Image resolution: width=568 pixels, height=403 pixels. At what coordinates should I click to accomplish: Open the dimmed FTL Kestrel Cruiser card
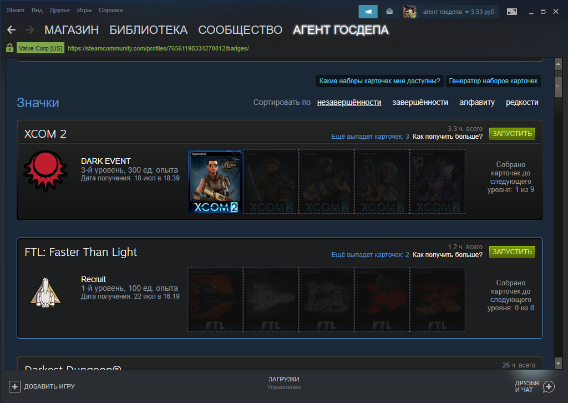(x=271, y=300)
